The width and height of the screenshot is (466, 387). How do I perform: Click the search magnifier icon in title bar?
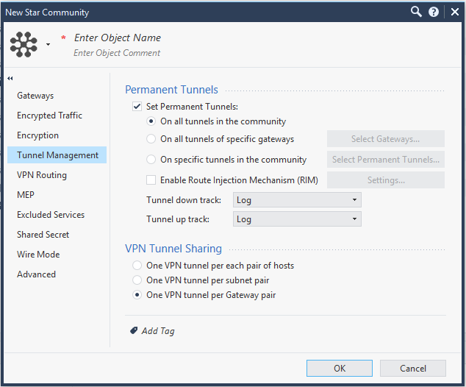click(416, 12)
